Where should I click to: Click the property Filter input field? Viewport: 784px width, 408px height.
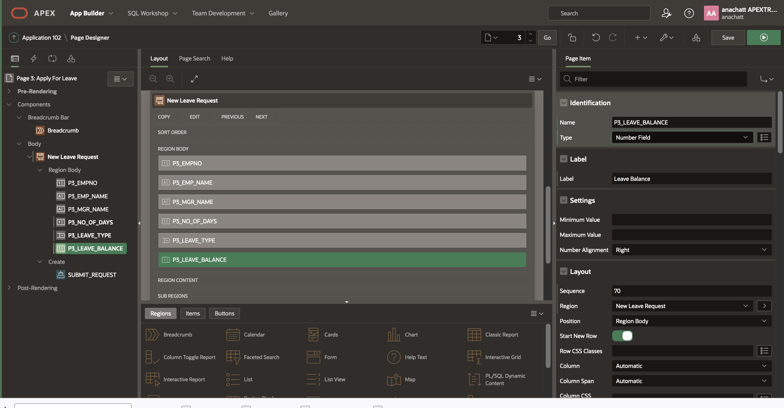[657, 79]
